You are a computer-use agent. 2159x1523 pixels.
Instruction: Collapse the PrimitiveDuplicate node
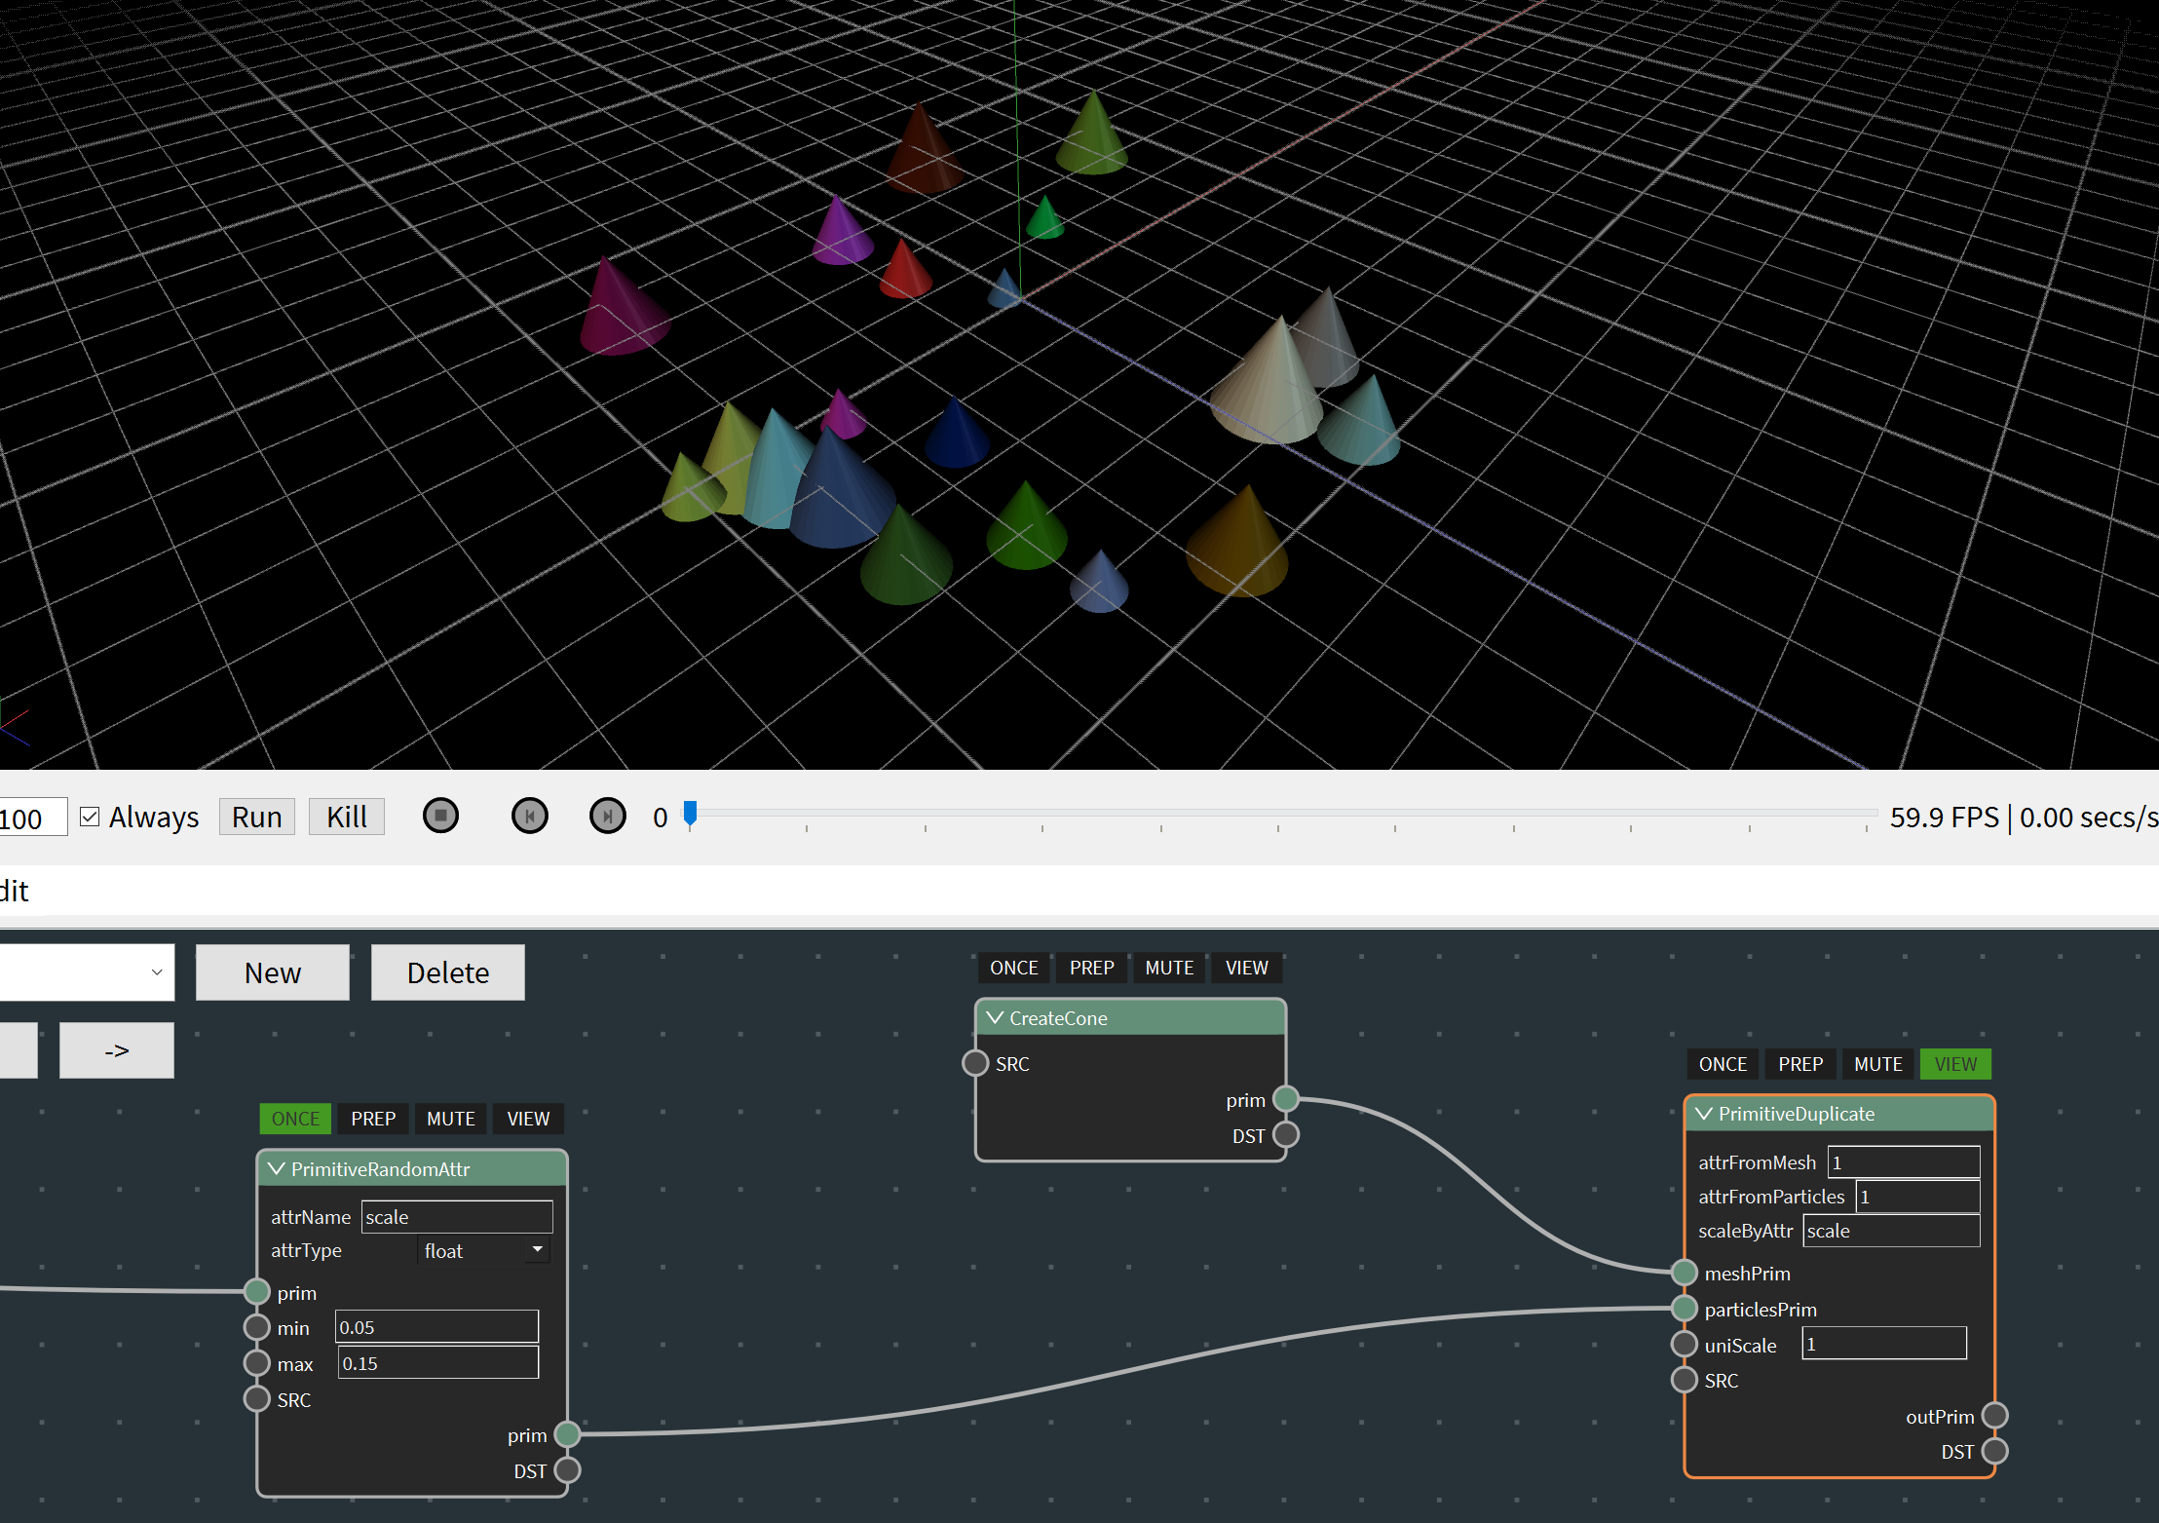[x=1704, y=1113]
